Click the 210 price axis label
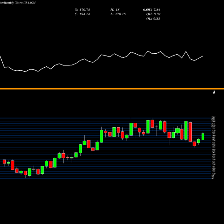The image size is (224, 224). 213,121
